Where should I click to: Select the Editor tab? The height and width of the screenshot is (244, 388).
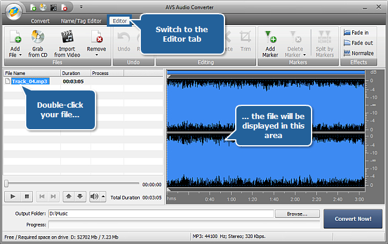pos(120,21)
